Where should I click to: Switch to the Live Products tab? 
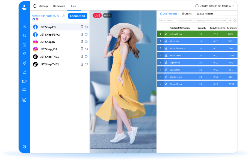click(169, 14)
